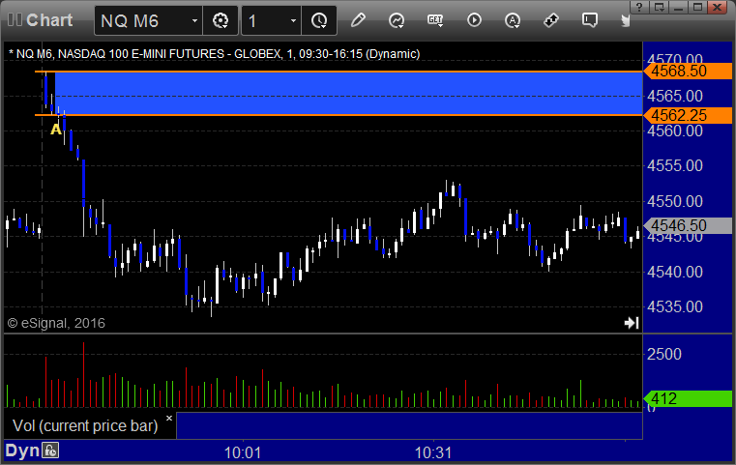Close the Vol study panel
The image size is (736, 465).
coord(169,418)
